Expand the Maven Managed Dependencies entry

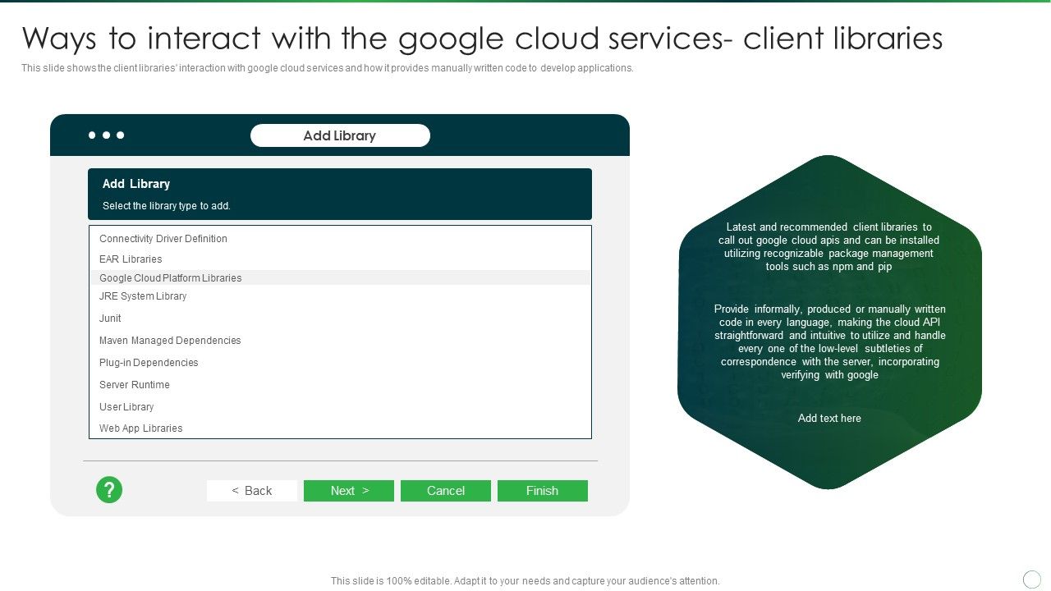(170, 340)
